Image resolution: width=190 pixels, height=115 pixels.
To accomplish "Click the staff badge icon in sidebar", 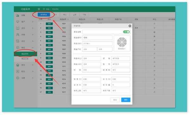I will [18, 71].
